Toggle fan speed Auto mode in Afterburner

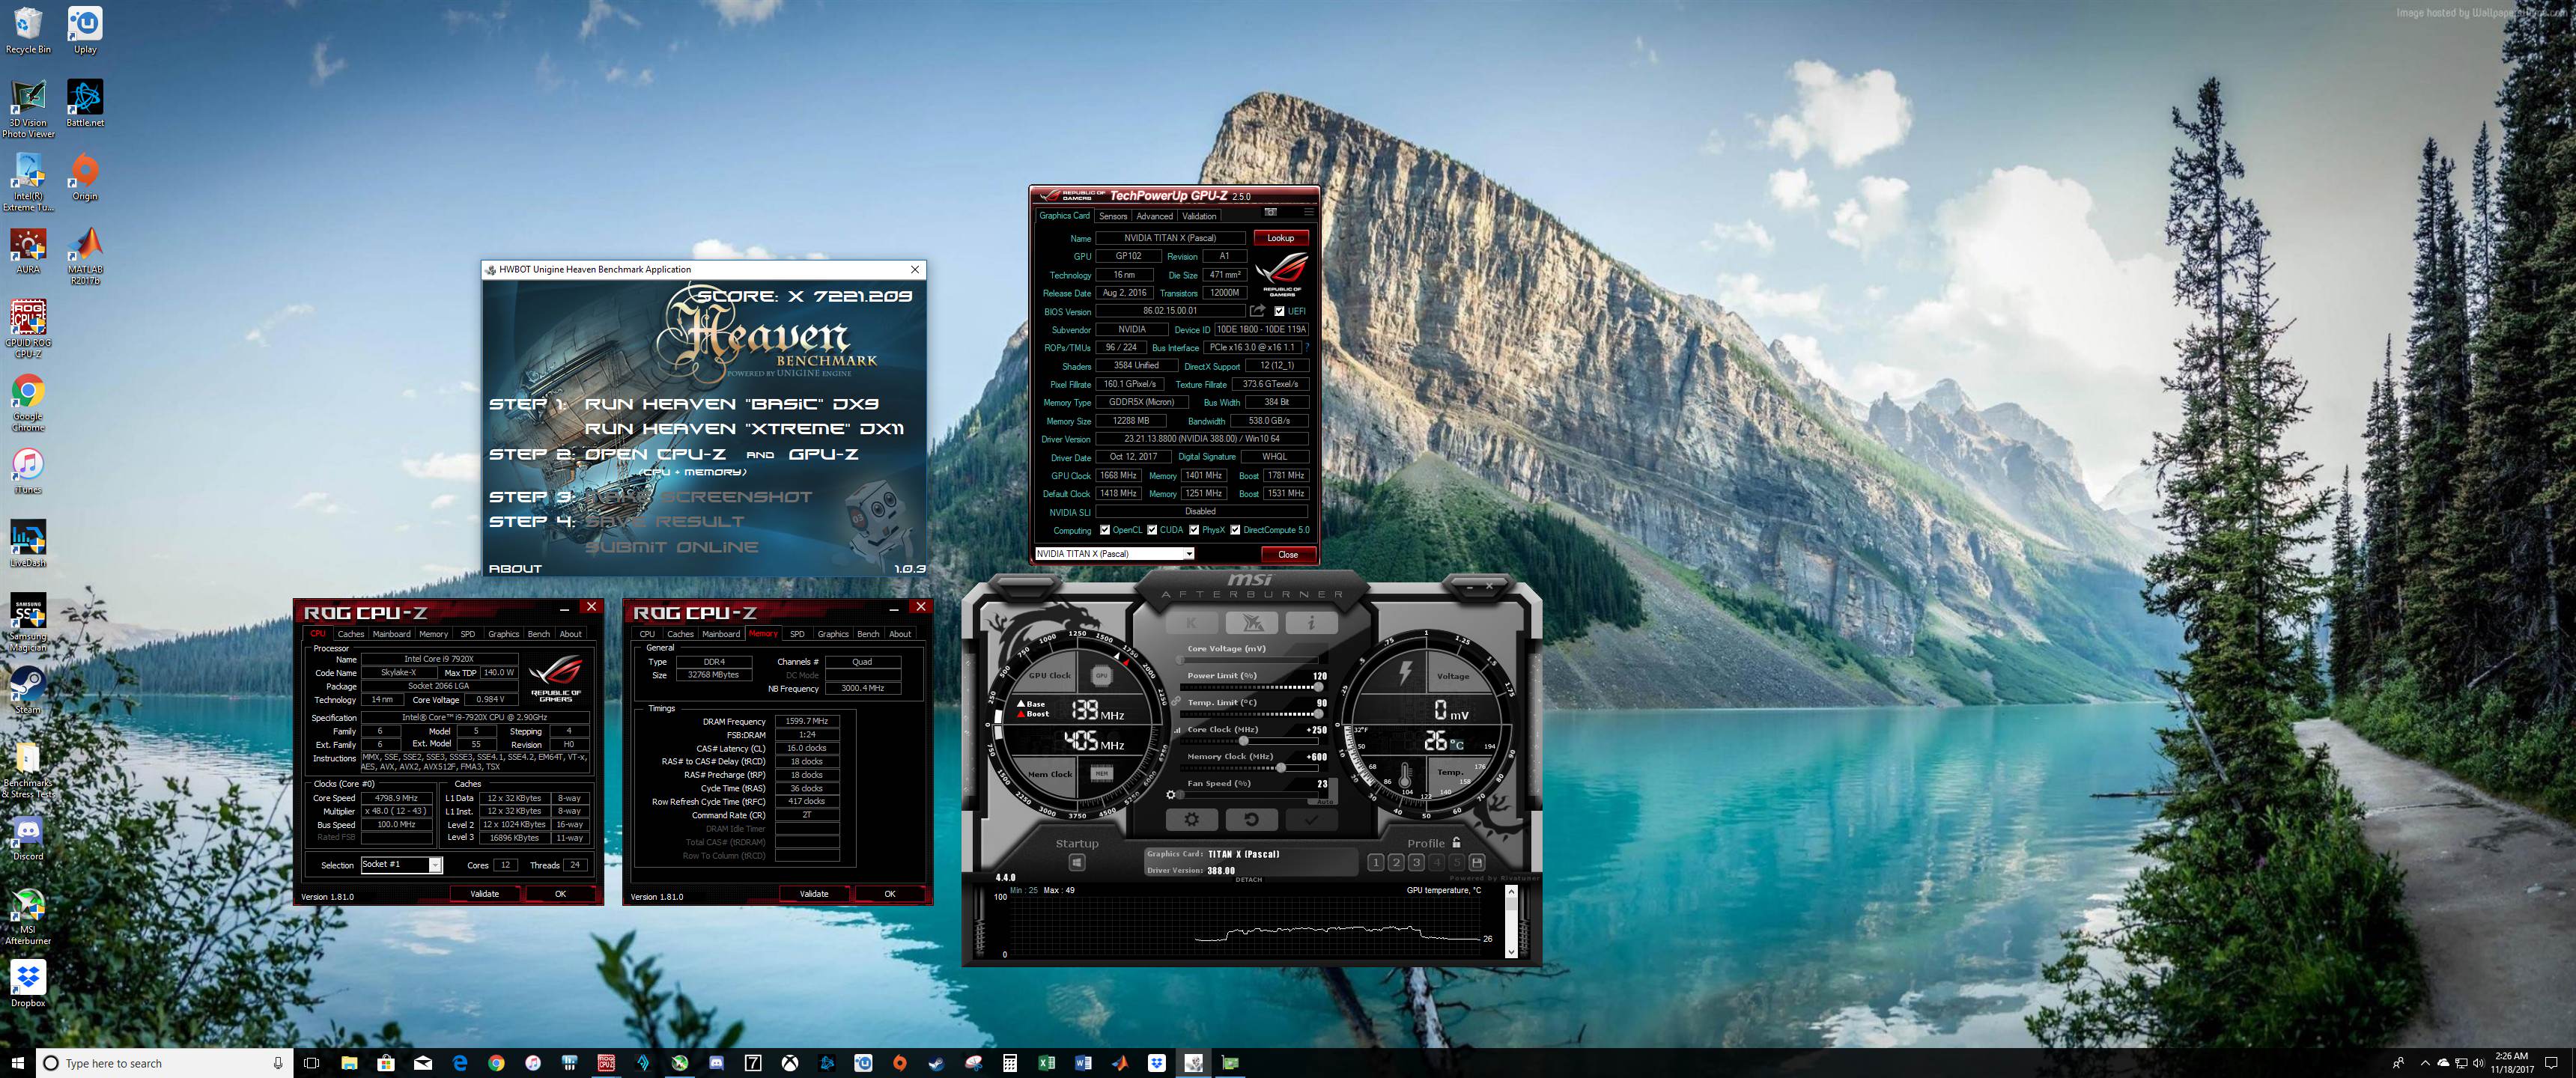1324,801
